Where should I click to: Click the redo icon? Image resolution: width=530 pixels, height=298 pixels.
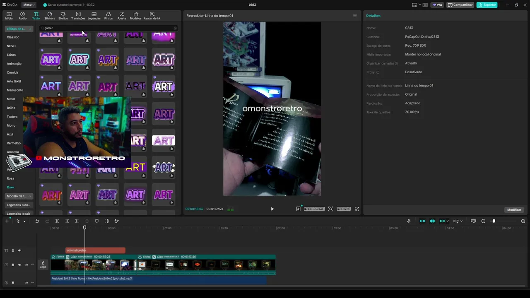point(47,221)
